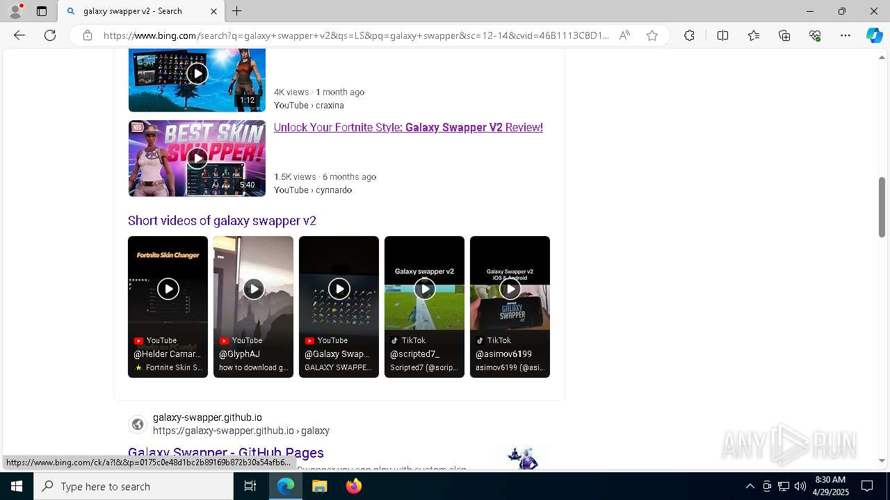The width and height of the screenshot is (890, 500).
Task: Open the Windows Start menu
Action: (17, 486)
